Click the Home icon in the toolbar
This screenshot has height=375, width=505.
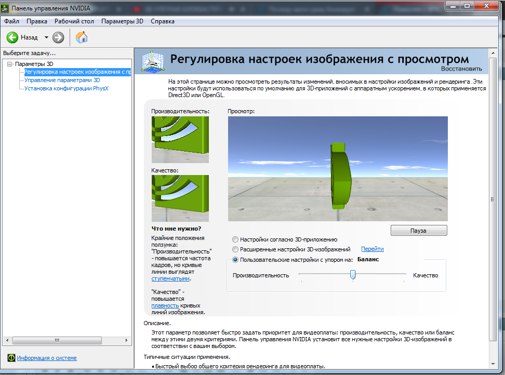tap(82, 37)
